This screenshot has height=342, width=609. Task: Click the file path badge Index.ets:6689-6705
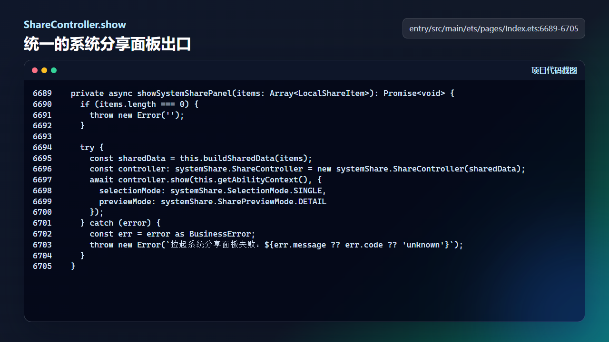point(494,28)
